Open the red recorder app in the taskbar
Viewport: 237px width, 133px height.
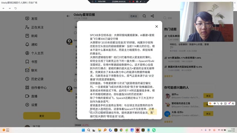[x=137, y=130]
